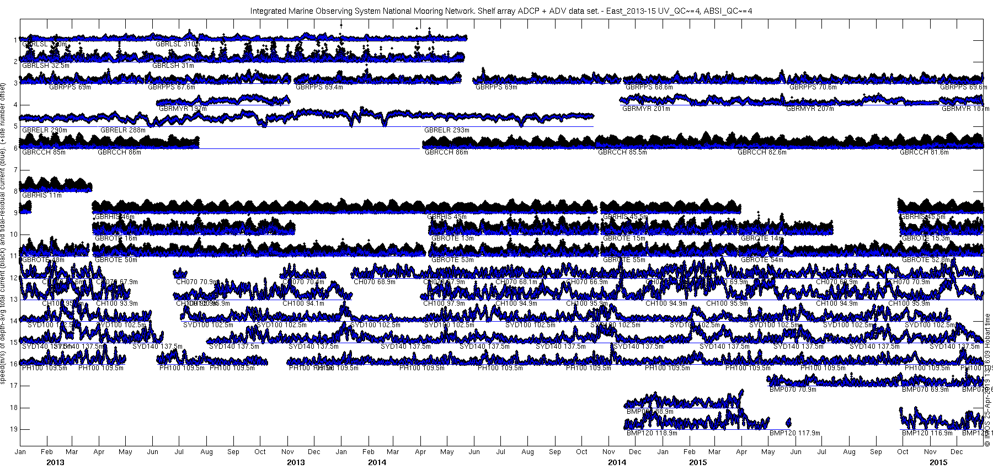
Task: Select the "GBRPPS 69.6m" label
Action: (964, 87)
